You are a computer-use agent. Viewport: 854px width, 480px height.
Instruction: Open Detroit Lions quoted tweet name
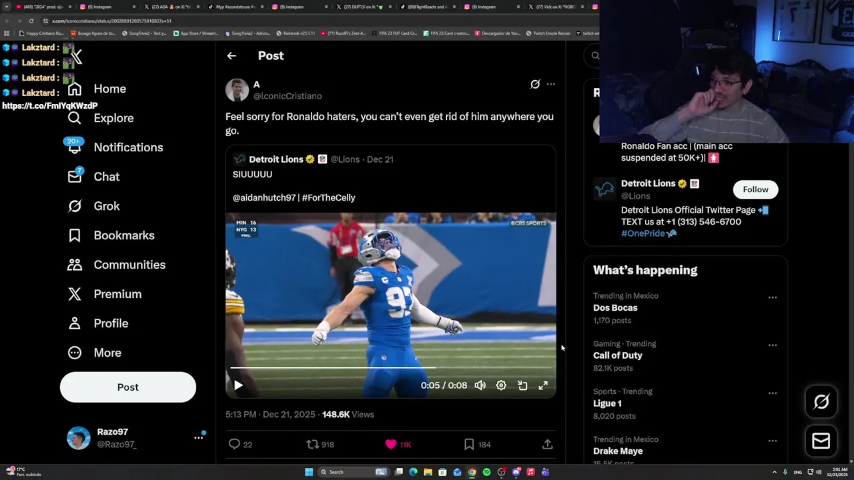click(276, 159)
